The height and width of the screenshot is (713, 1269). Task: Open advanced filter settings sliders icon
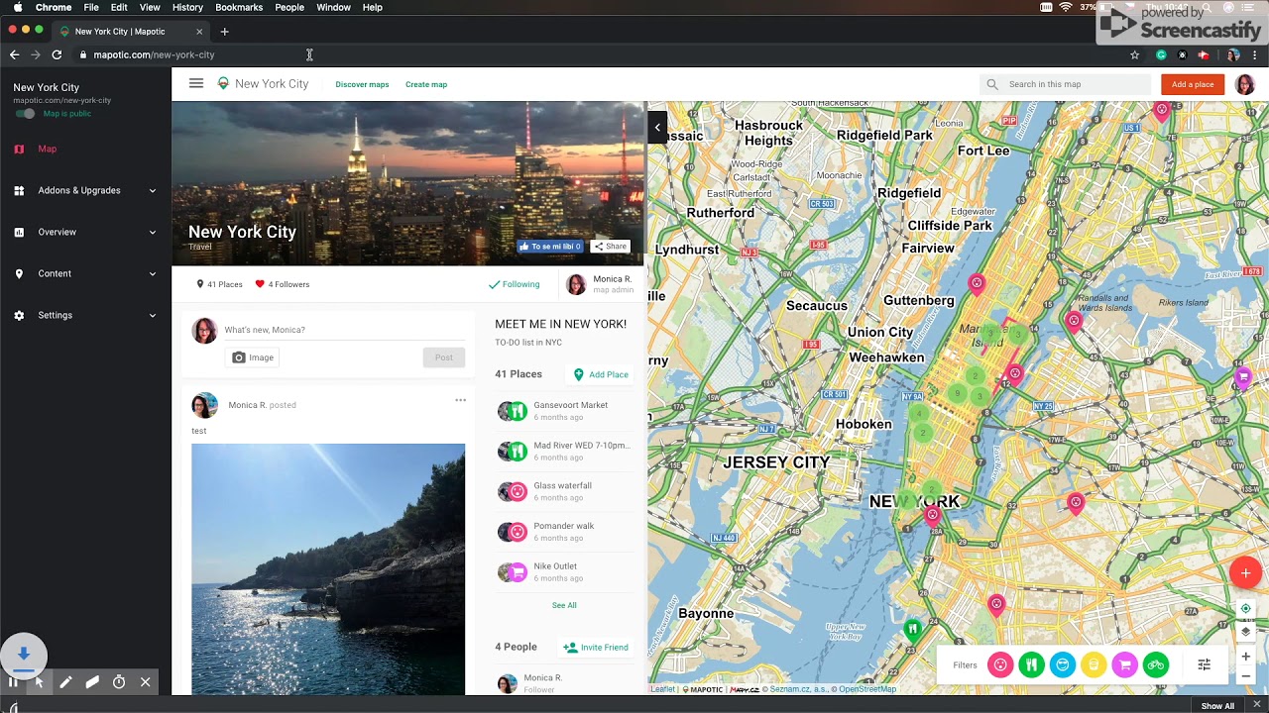pyautogui.click(x=1204, y=665)
